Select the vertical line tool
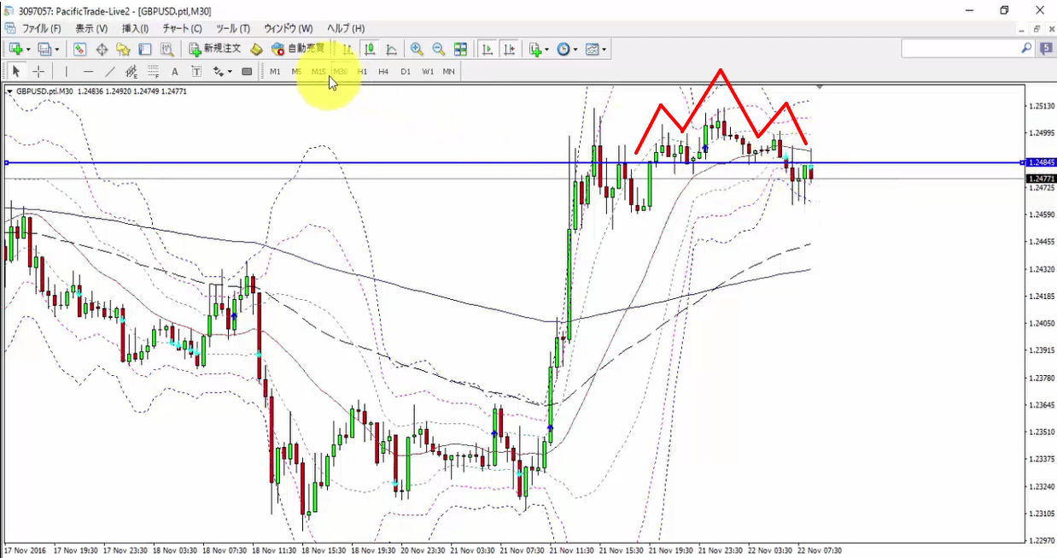1057x558 pixels. coord(67,72)
